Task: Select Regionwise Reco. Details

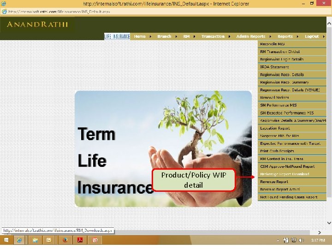Action: [x=292, y=75]
